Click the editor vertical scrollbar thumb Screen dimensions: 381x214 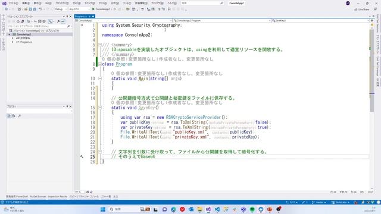pos(371,70)
